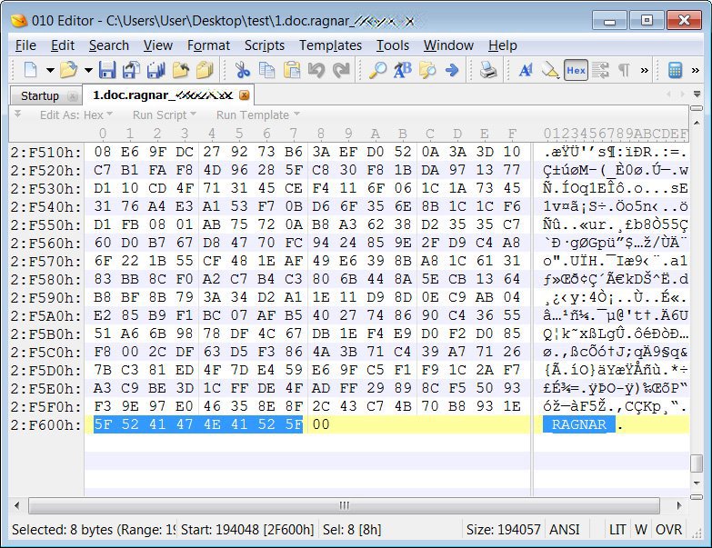Click the Font icon in toolbar
The width and height of the screenshot is (712, 548).
tap(526, 70)
